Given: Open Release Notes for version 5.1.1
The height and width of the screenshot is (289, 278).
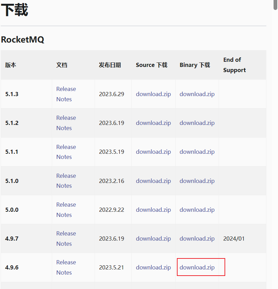Looking at the screenshot, I should click(x=66, y=152).
